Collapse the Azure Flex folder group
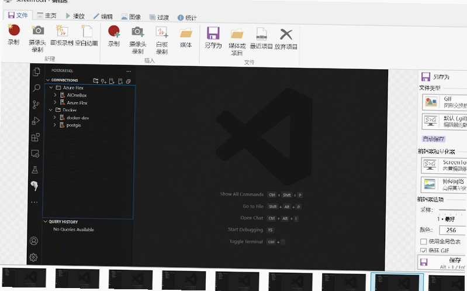Screen dimensions: 467x291 click(51, 87)
